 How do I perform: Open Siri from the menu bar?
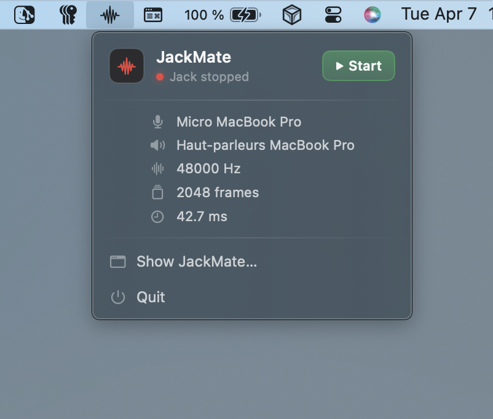372,15
